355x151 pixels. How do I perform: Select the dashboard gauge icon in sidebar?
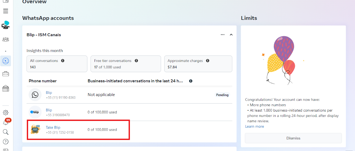[6, 61]
